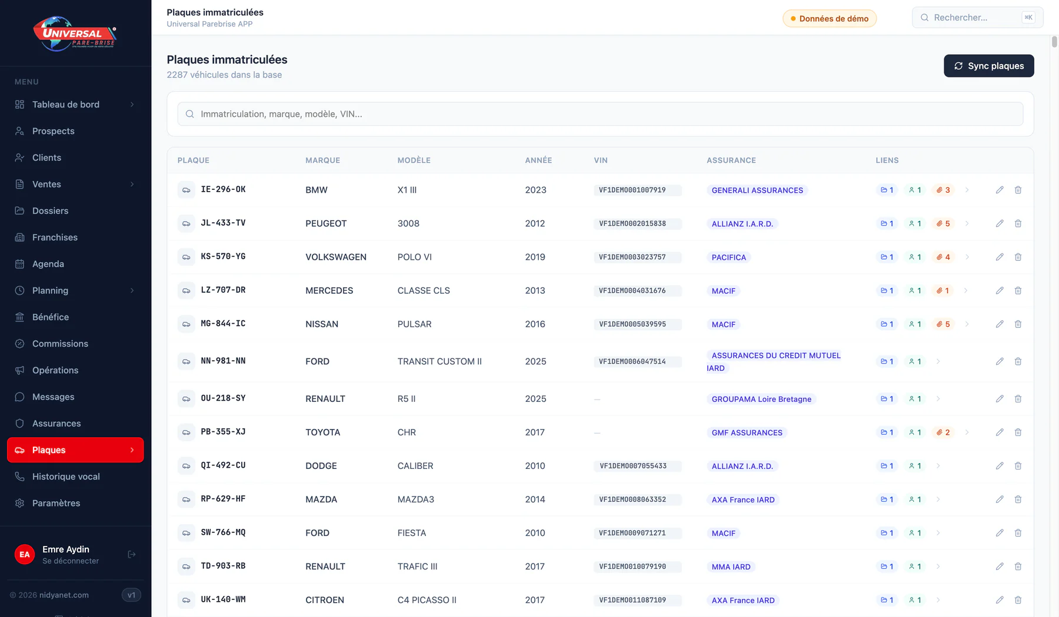Expand the Tableau de bord submenu chevron
Image resolution: width=1059 pixels, height=617 pixels.
point(132,104)
